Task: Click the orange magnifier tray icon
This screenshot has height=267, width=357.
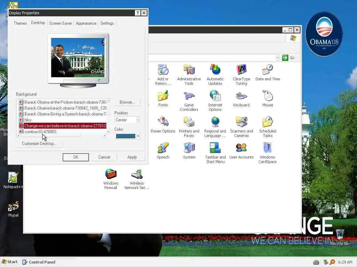Action: 332,262
